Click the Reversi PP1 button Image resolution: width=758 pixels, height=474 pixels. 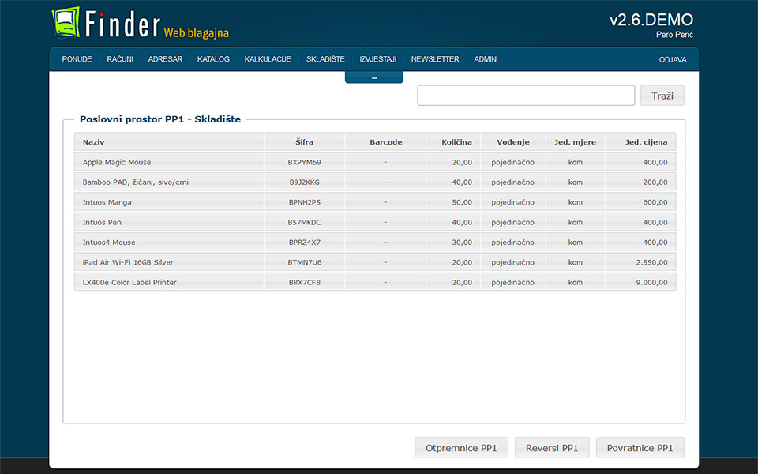coord(552,448)
